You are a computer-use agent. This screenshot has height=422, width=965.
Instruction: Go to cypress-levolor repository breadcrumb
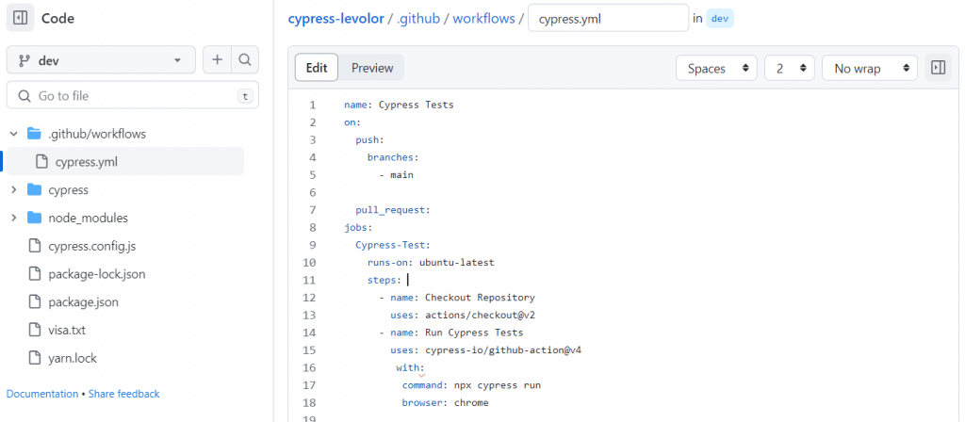coord(336,19)
